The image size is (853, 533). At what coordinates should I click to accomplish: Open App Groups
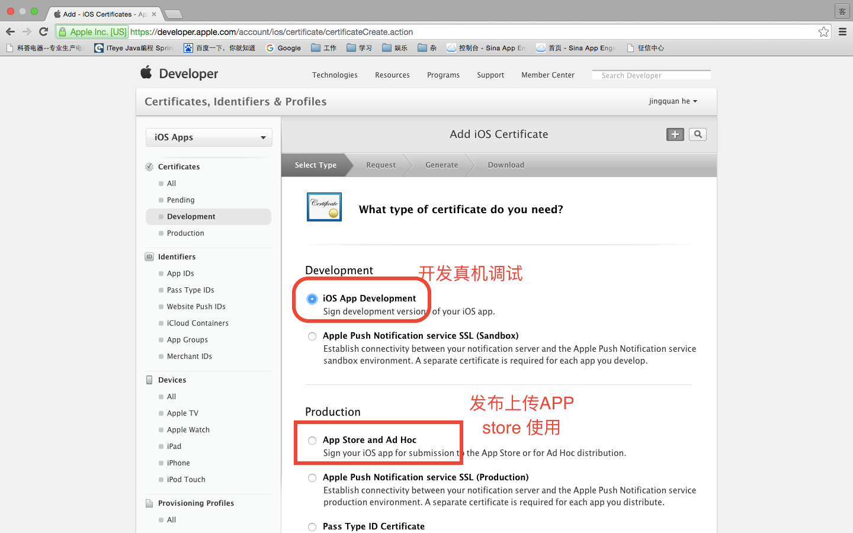point(187,340)
